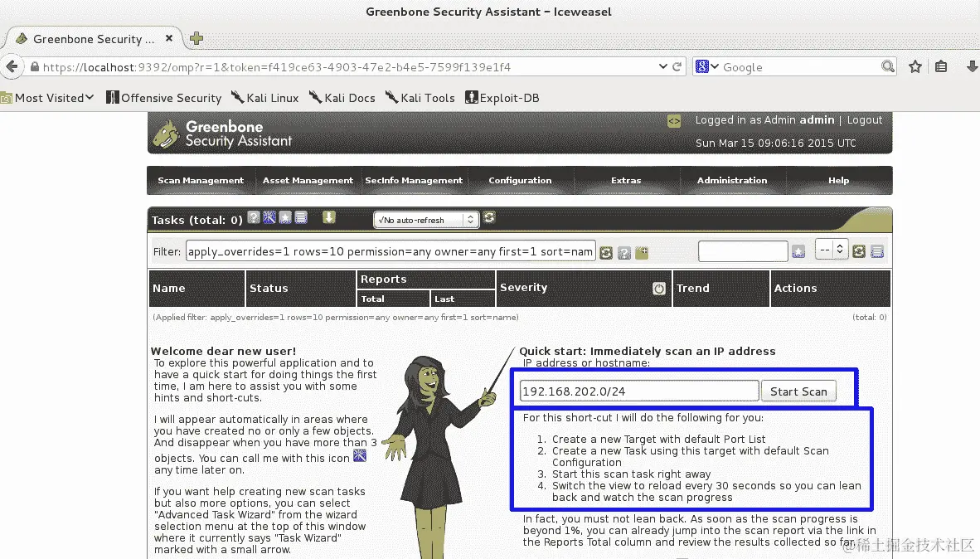Image resolution: width=980 pixels, height=559 pixels.
Task: Open Tasks help question-mark icon
Action: [x=253, y=217]
